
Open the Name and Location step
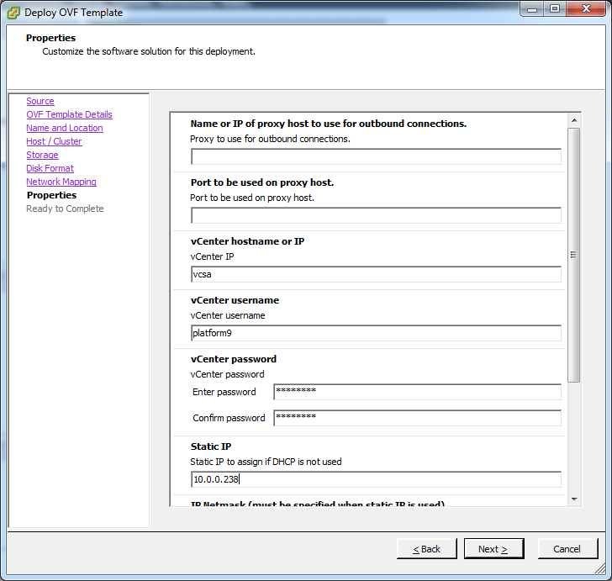[x=65, y=128]
